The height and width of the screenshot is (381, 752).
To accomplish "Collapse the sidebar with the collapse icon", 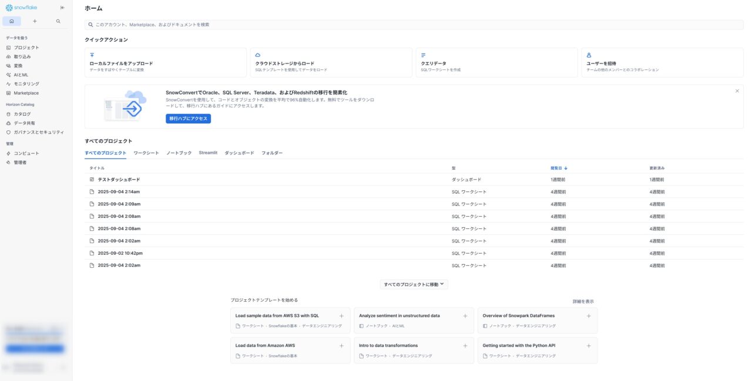I will (62, 8).
